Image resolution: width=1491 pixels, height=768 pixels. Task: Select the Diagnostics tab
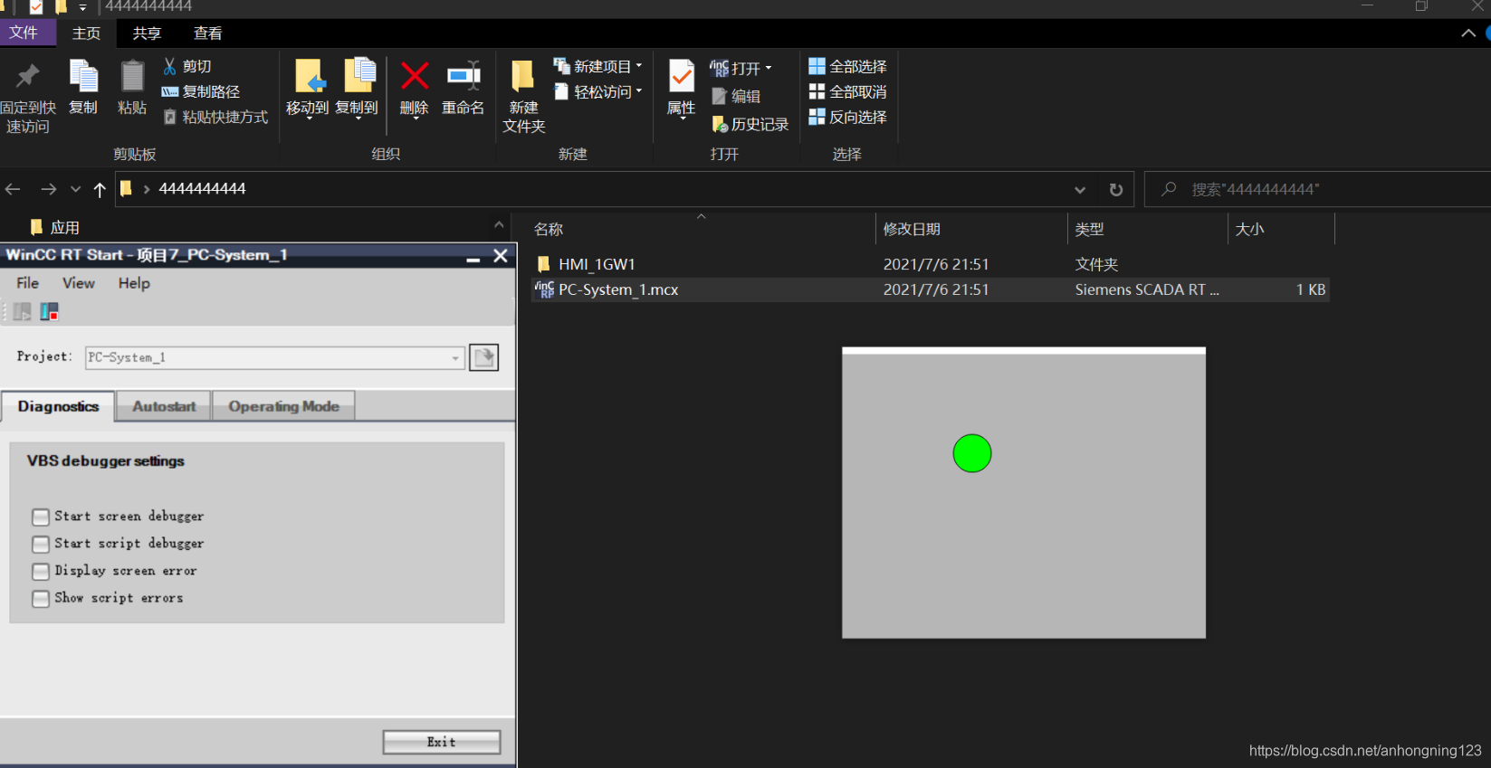[x=58, y=406]
